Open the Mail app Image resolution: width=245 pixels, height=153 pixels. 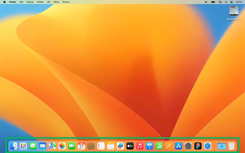(43, 146)
